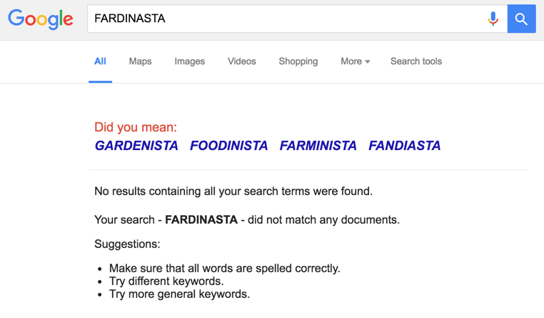544x318 pixels.
Task: Follow the GARDENISTA suggestion link
Action: [x=136, y=146]
